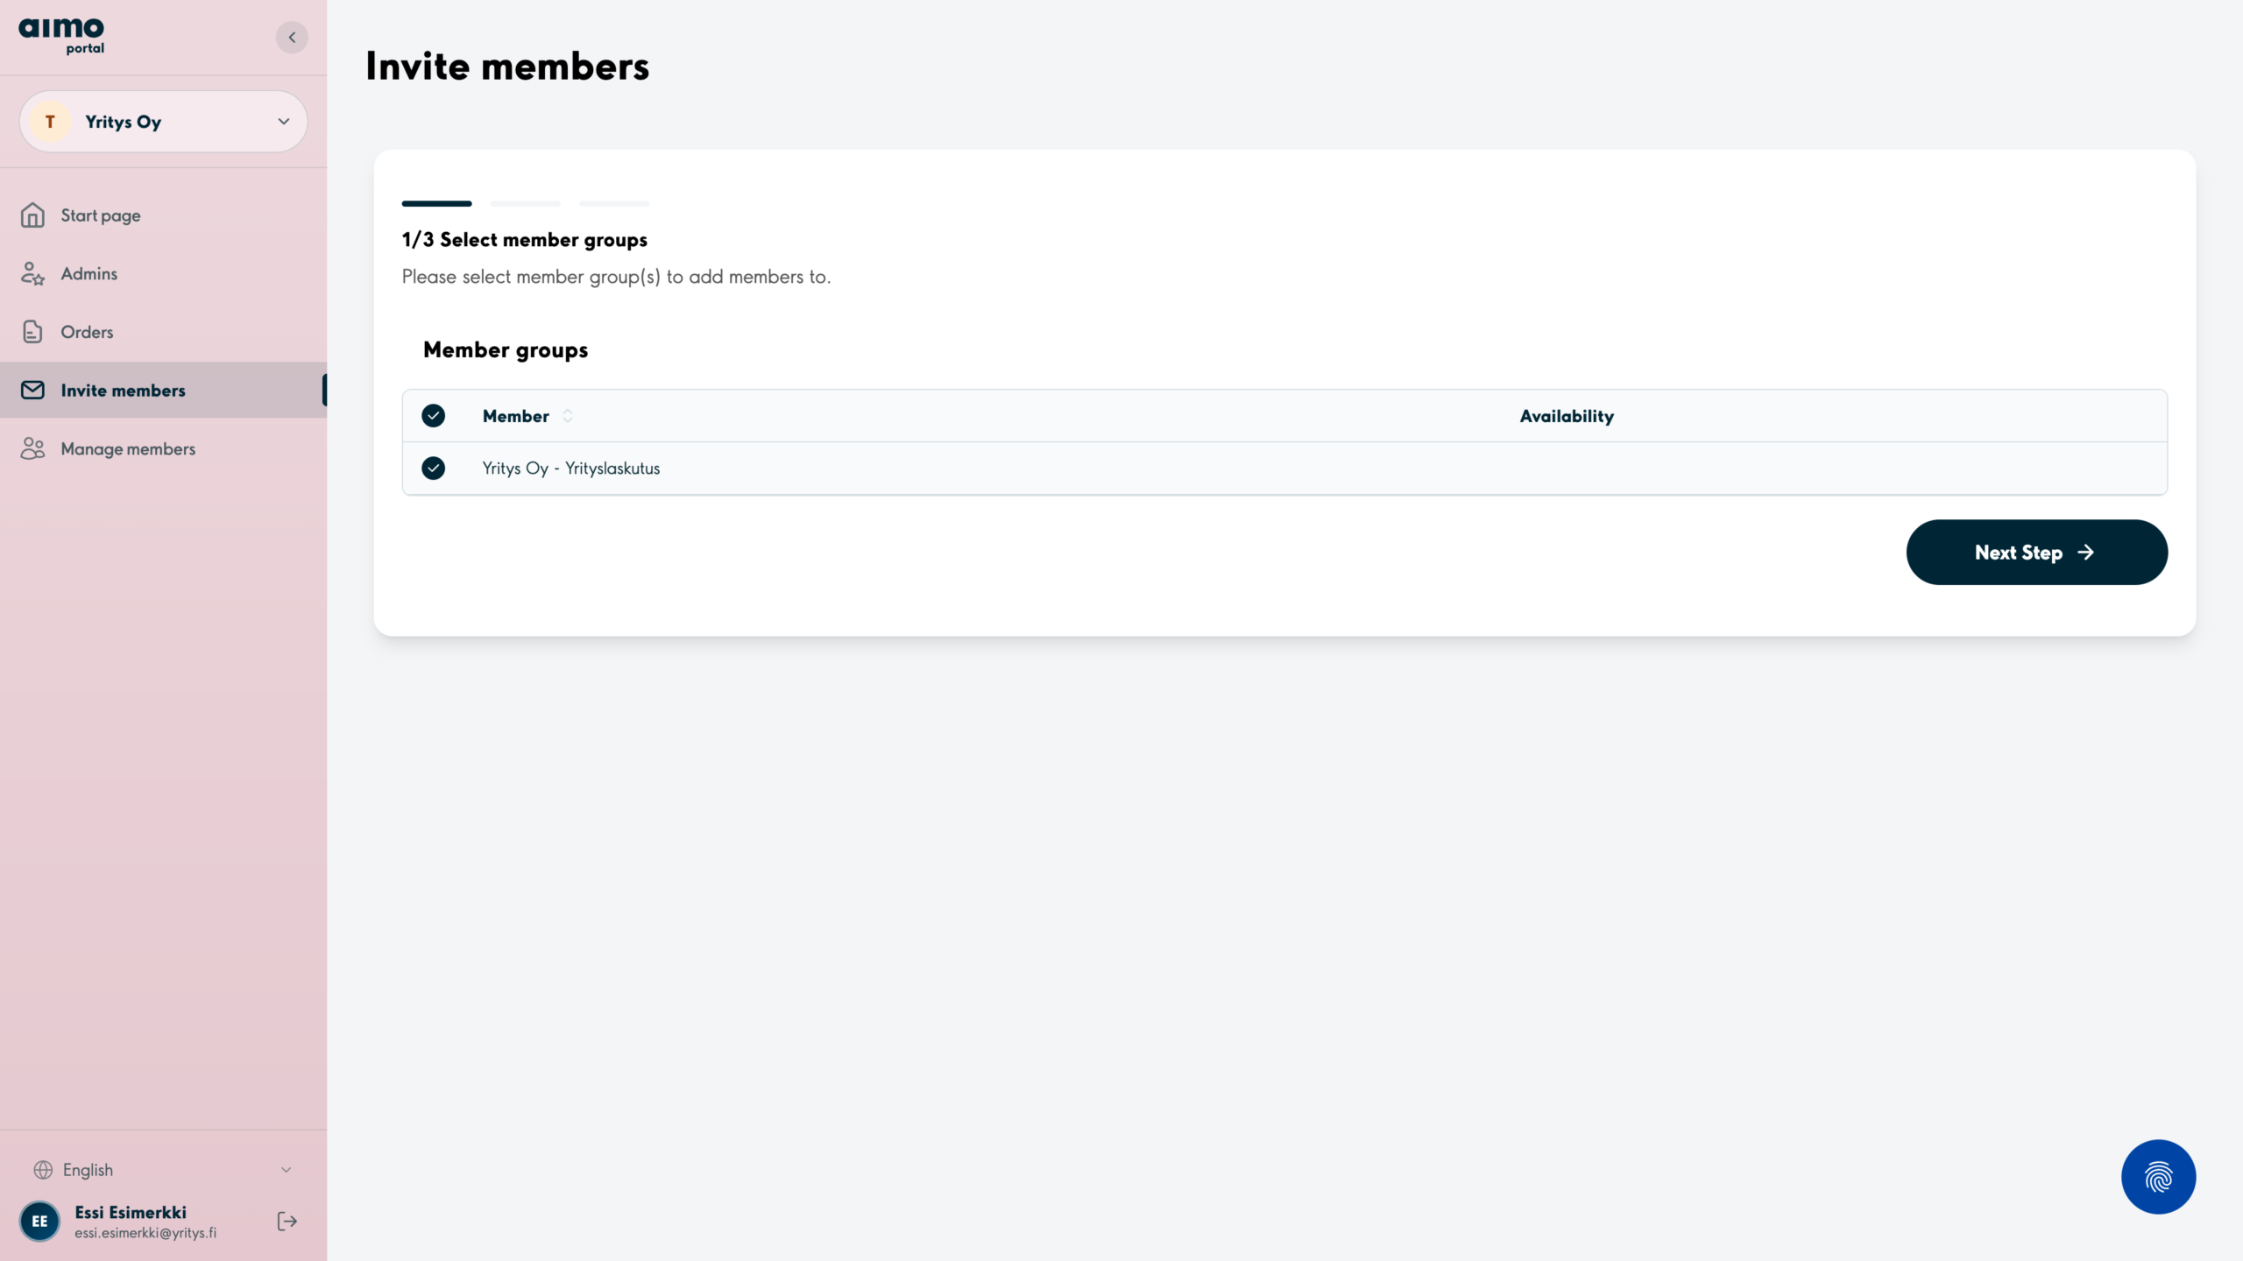Click the Next Step button
The height and width of the screenshot is (1261, 2243).
pos(2036,553)
